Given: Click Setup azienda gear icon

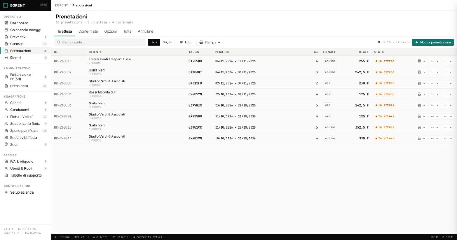Looking at the screenshot, I should tap(6, 192).
